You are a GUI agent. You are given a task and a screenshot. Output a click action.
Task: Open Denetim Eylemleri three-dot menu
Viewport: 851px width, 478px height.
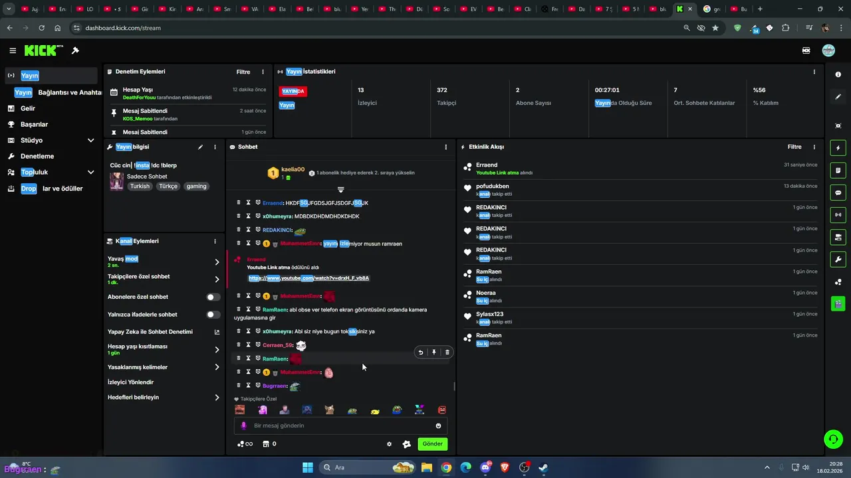tap(263, 72)
